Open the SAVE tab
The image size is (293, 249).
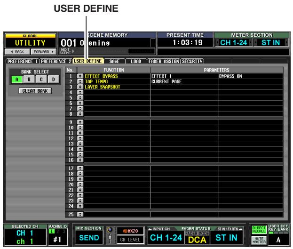pos(114,61)
